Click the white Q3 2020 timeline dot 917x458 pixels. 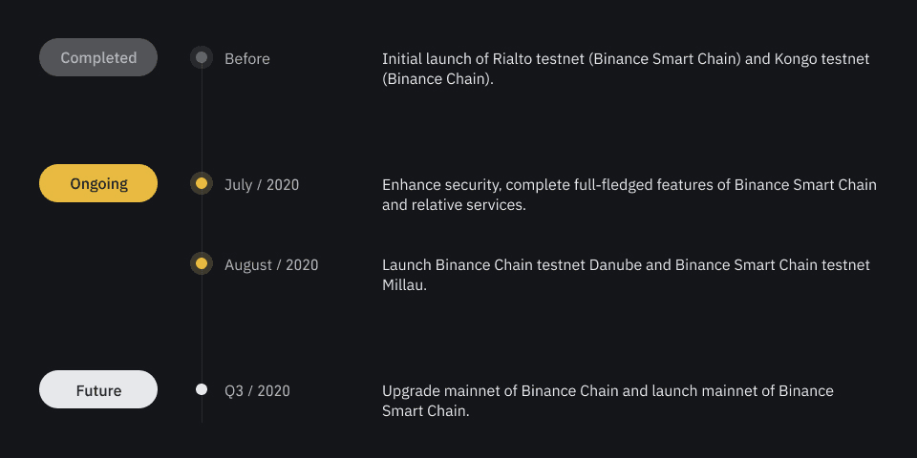[202, 389]
